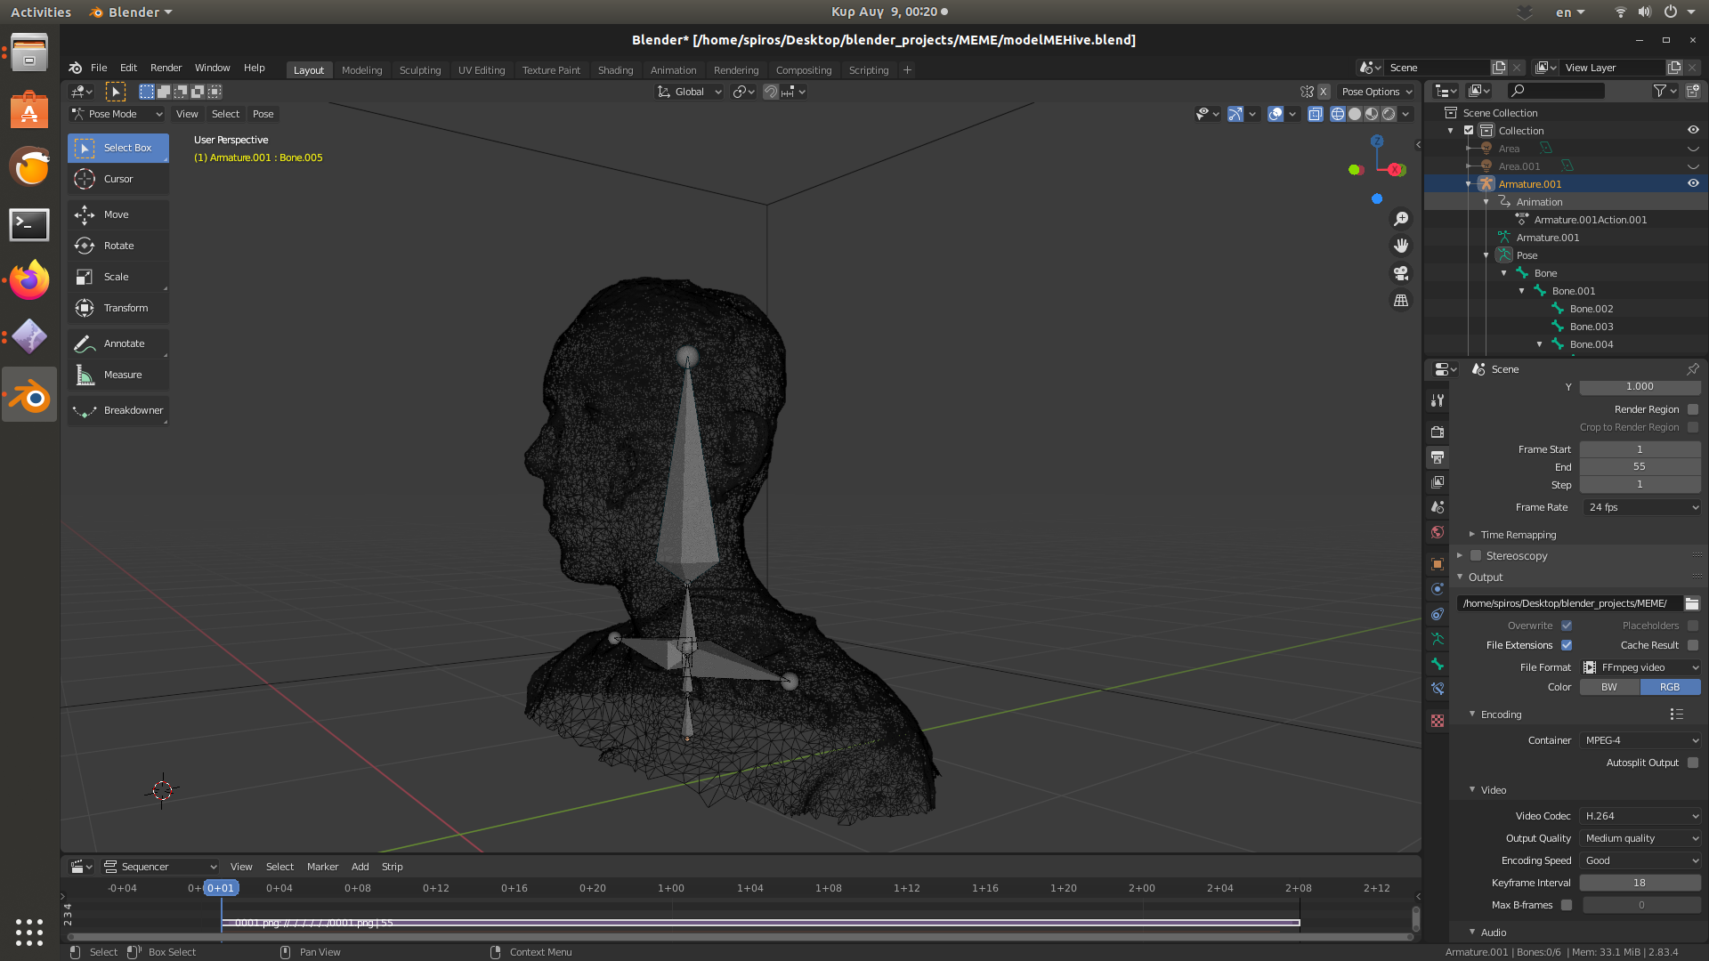This screenshot has height=961, width=1709.
Task: Collapse the Output panel
Action: coord(1486,577)
